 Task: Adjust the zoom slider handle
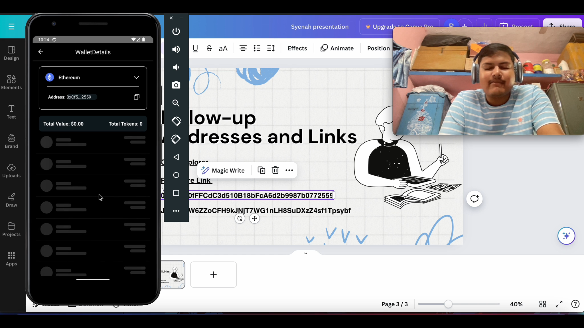[448, 304]
